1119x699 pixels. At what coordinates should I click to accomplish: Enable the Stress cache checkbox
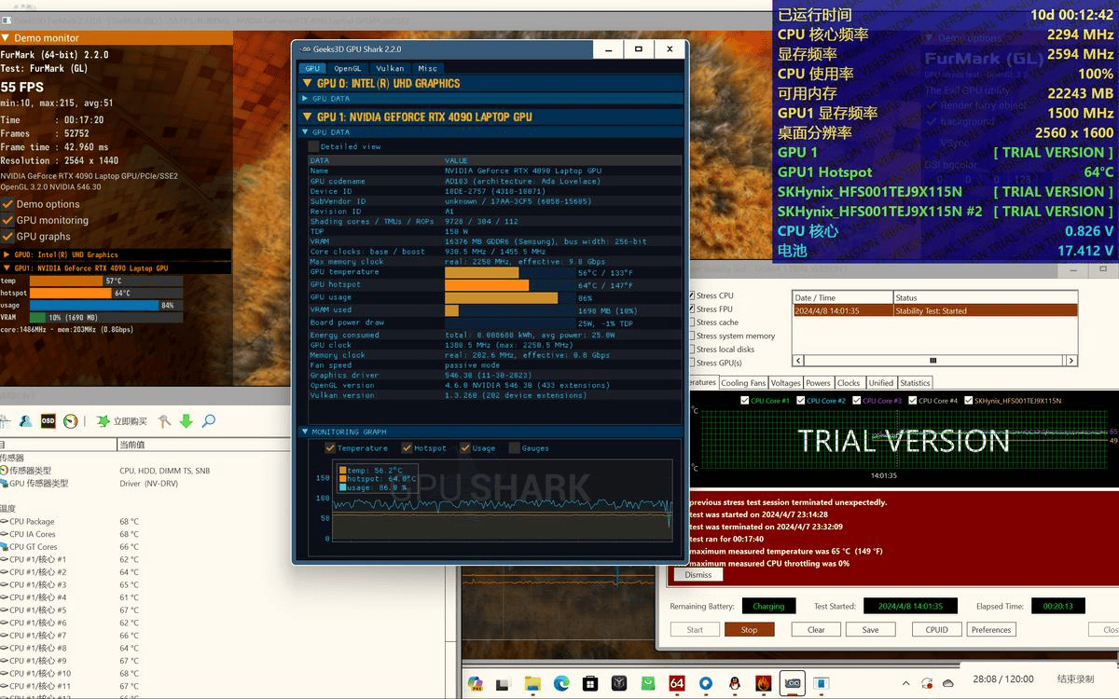click(x=691, y=322)
